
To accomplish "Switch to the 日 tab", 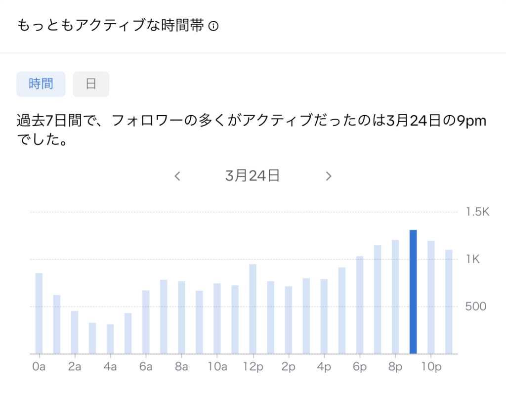I will pos(91,84).
